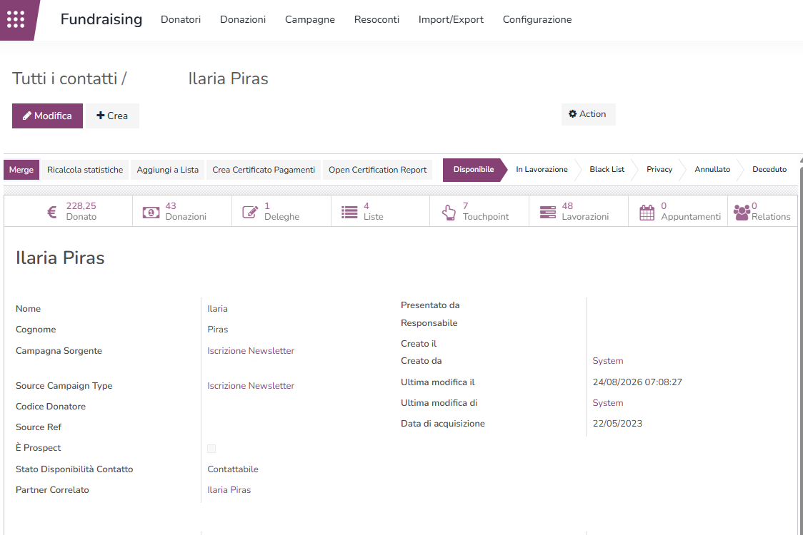Viewport: 803px width, 535px height.
Task: Click the hand pointer Touchpoint icon
Action: click(449, 213)
